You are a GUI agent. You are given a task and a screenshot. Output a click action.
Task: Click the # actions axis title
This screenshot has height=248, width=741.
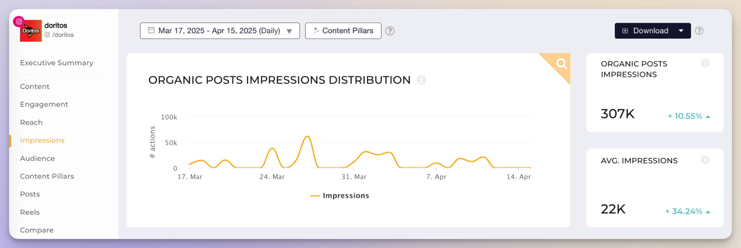pyautogui.click(x=152, y=142)
